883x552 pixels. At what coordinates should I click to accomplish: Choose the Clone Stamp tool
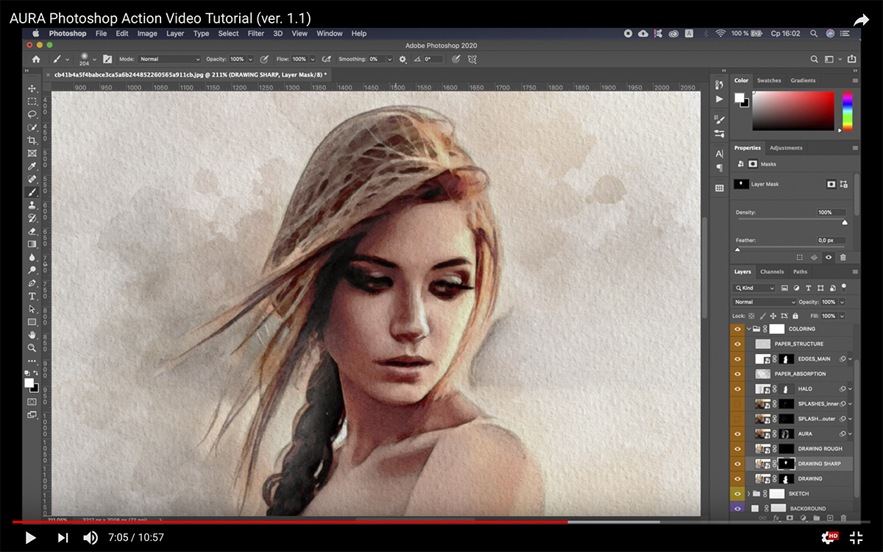(x=32, y=205)
